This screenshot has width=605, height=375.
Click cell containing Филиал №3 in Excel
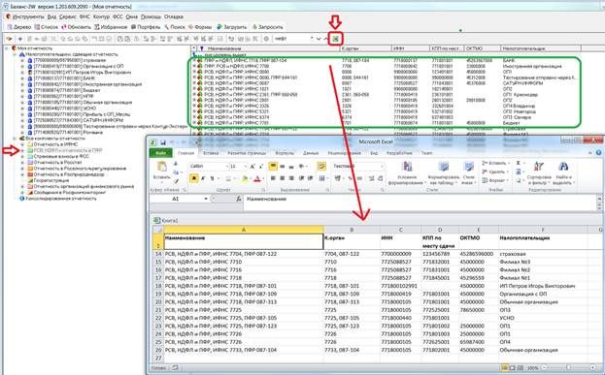(x=543, y=262)
